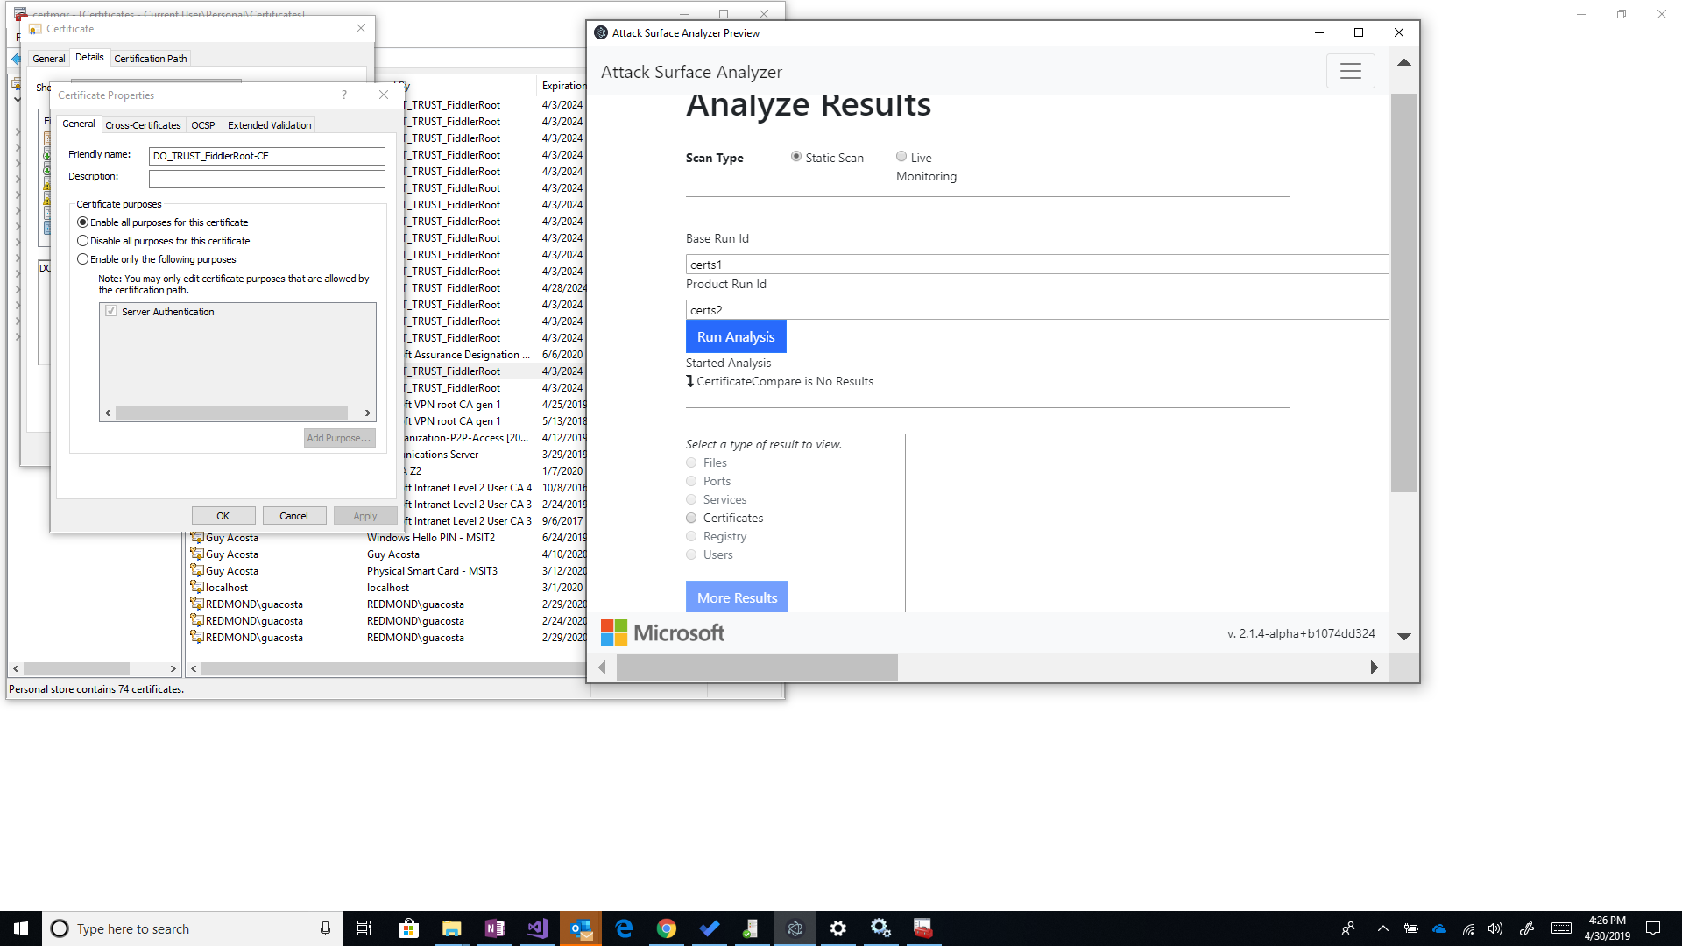Viewport: 1682px width, 946px height.
Task: Click the Add Purpose button
Action: (x=340, y=438)
